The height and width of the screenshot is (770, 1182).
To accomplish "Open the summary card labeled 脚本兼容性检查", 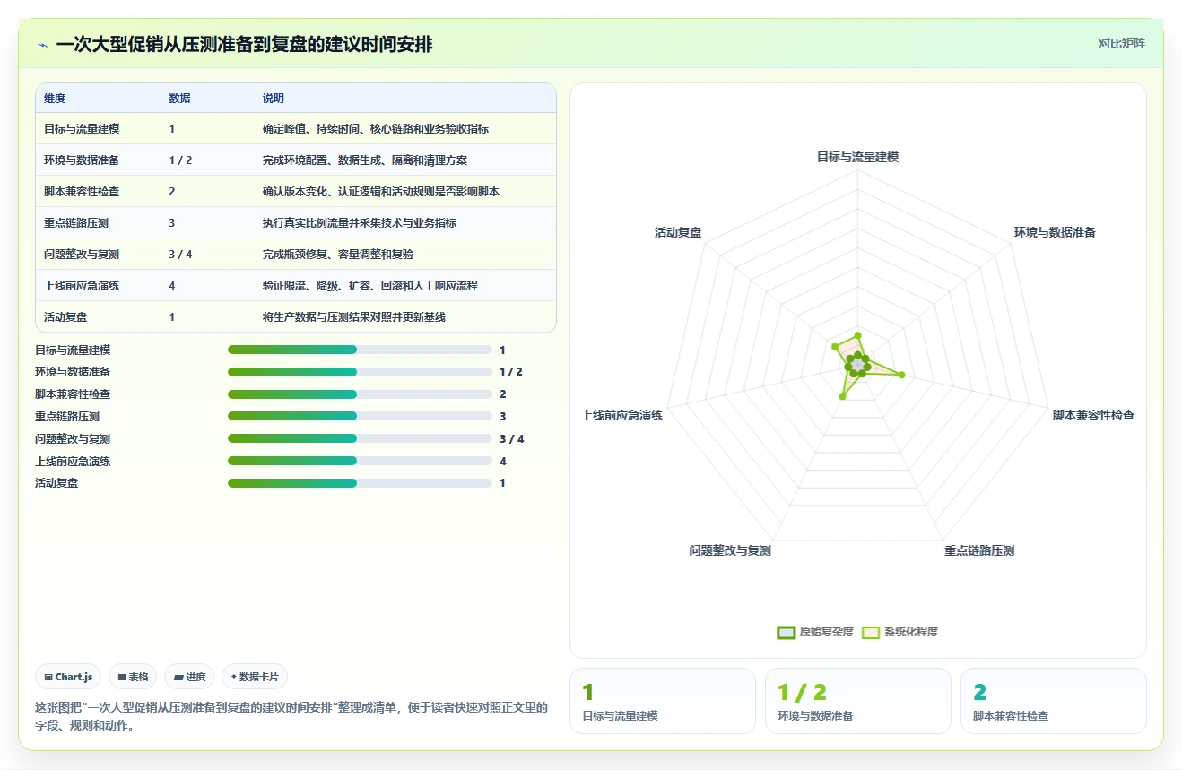I will 1054,701.
